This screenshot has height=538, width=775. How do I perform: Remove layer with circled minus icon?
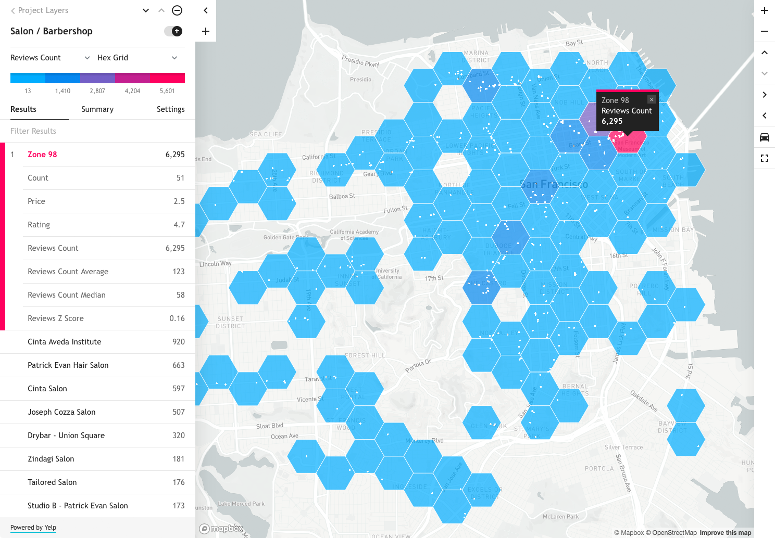(x=177, y=10)
